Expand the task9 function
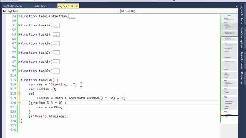Screen dimensions: 246x138 click(x=19, y=71)
